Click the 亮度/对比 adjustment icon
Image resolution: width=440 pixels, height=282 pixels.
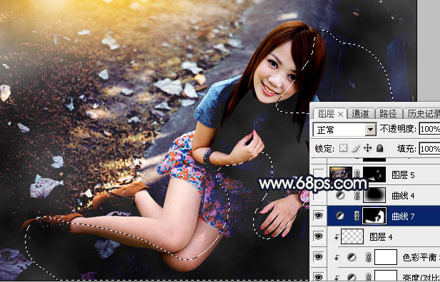[352, 277]
